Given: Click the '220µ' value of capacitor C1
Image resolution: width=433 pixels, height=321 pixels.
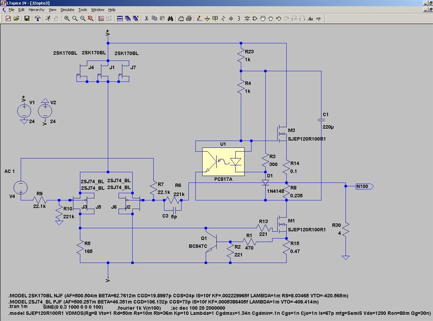Looking at the screenshot, I should click(328, 127).
